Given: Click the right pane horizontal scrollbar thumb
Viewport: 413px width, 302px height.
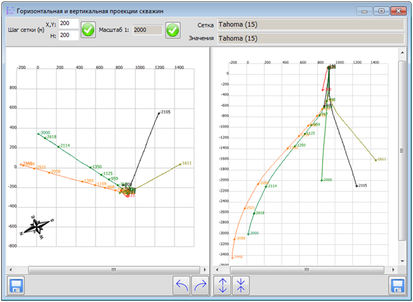Looking at the screenshot, I should 307,269.
